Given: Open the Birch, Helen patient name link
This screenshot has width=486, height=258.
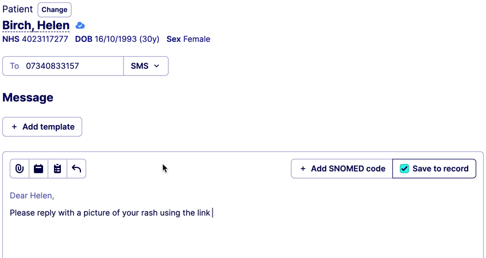Looking at the screenshot, I should [36, 25].
